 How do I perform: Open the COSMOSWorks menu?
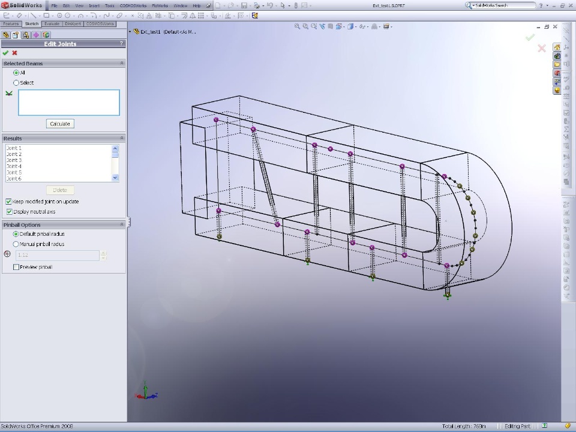click(x=133, y=6)
